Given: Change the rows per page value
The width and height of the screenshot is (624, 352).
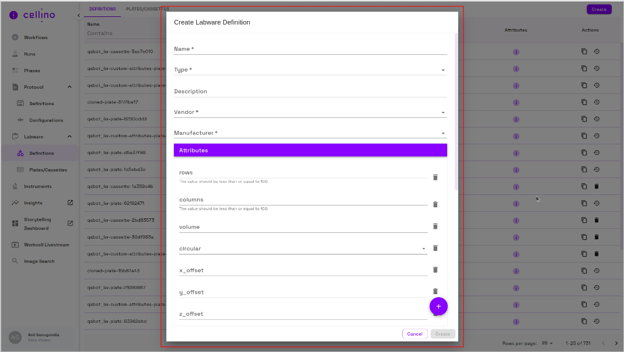Looking at the screenshot, I should point(547,343).
